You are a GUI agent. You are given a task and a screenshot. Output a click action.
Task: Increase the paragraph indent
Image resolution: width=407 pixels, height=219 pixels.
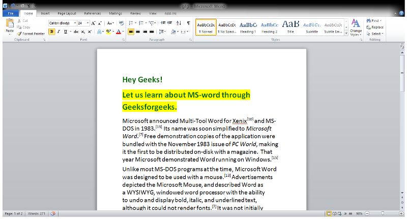click(x=170, y=23)
